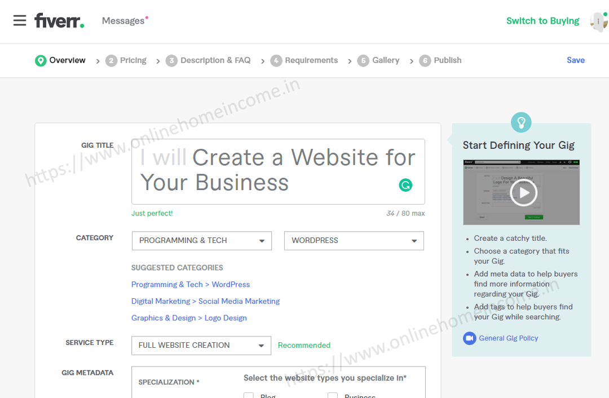Click into the gig title text field

(x=278, y=171)
